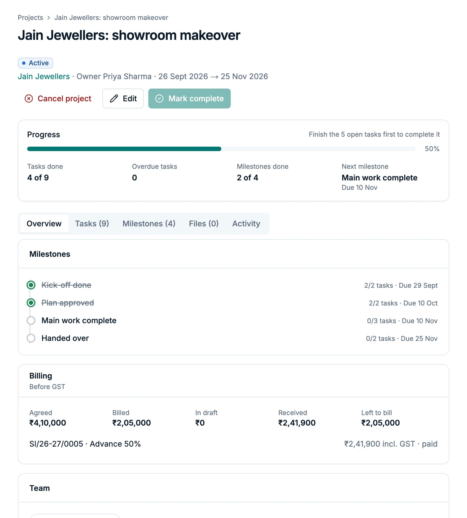This screenshot has height=518, width=467.
Task: Switch to the Overview tab
Action: click(x=44, y=224)
